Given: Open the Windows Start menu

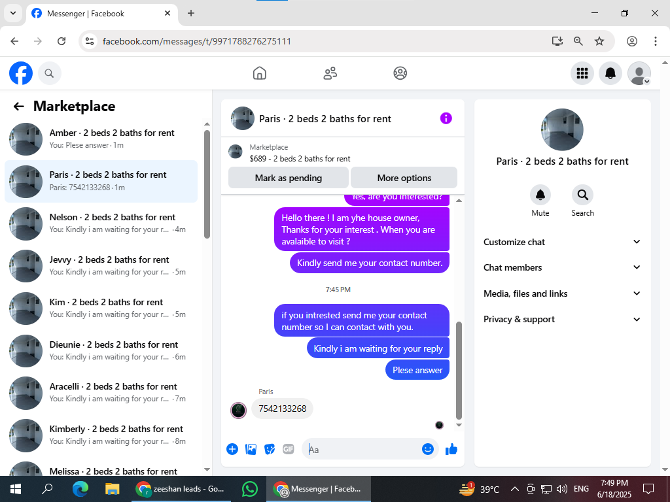Looking at the screenshot, I should click(x=16, y=489).
